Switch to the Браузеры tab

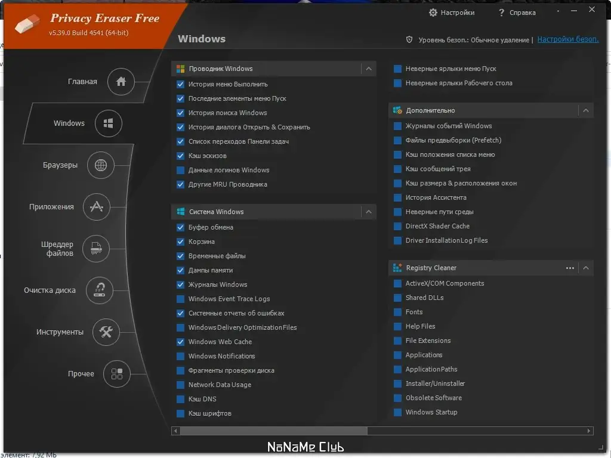tap(60, 165)
